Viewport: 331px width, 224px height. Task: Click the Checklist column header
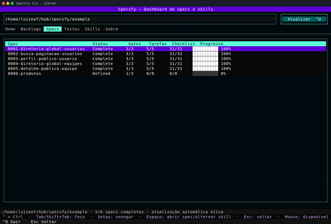click(x=184, y=44)
